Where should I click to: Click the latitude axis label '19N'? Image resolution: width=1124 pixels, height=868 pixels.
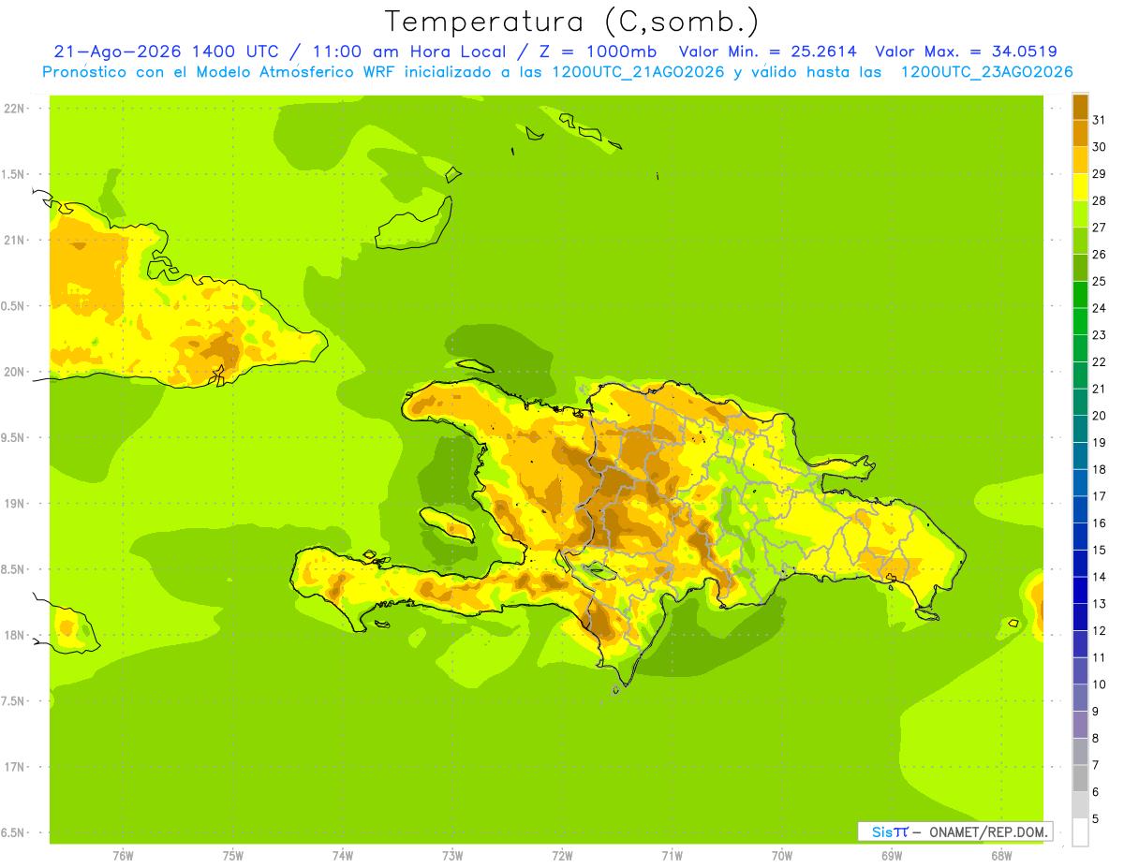point(15,503)
